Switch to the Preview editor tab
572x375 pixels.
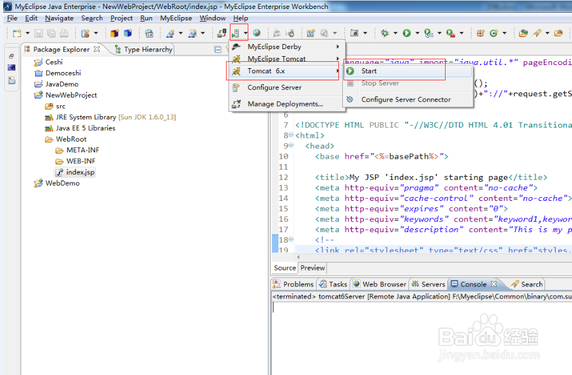[x=313, y=268]
